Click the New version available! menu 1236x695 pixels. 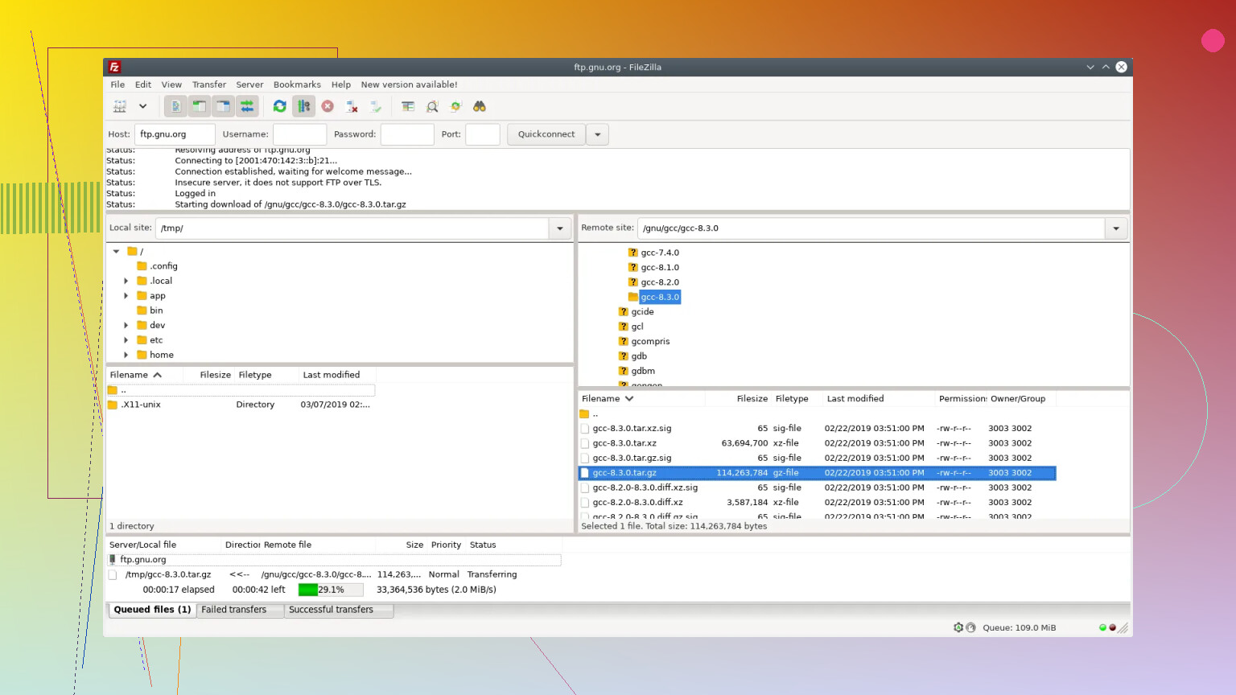point(409,84)
